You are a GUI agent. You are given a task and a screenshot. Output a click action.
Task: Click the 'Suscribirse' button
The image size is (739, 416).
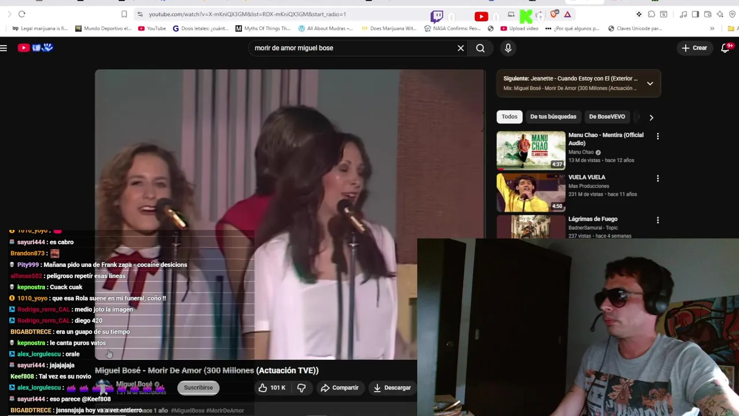198,388
